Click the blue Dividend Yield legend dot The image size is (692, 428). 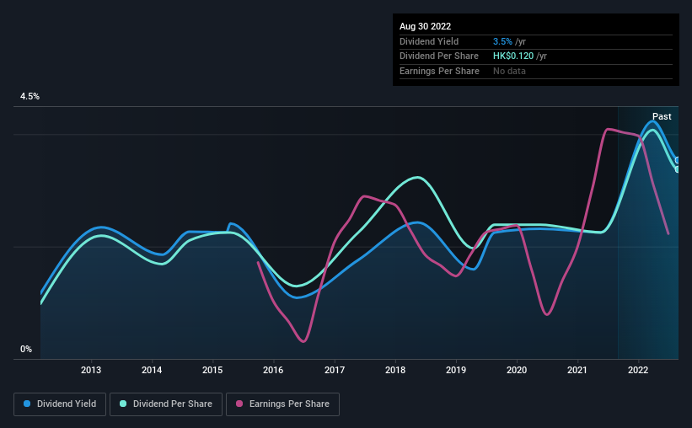[x=27, y=404]
